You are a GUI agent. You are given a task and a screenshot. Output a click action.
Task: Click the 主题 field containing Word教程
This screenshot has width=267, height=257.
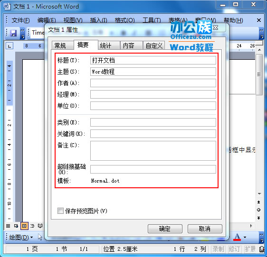[x=153, y=72]
